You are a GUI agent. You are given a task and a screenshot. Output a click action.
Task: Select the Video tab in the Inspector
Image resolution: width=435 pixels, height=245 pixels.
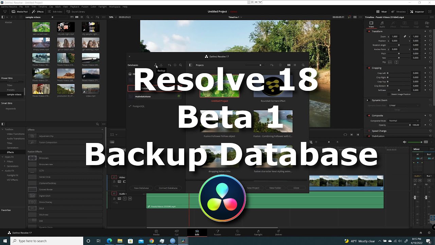click(371, 24)
